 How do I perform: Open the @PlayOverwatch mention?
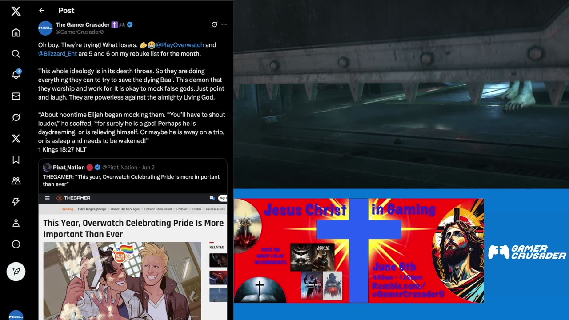(x=180, y=45)
